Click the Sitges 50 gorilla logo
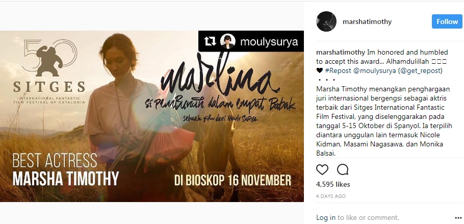This screenshot has width=464, height=224. click(x=50, y=57)
